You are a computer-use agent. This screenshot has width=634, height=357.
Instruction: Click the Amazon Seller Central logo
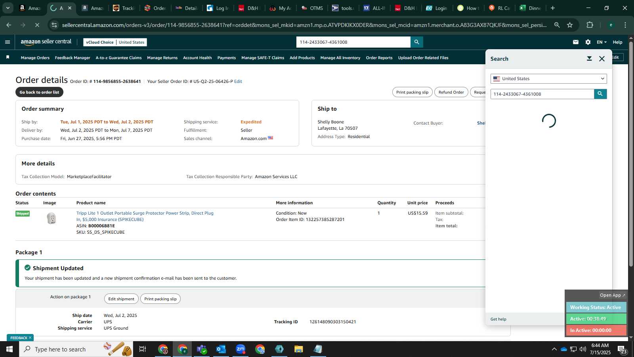(x=46, y=42)
